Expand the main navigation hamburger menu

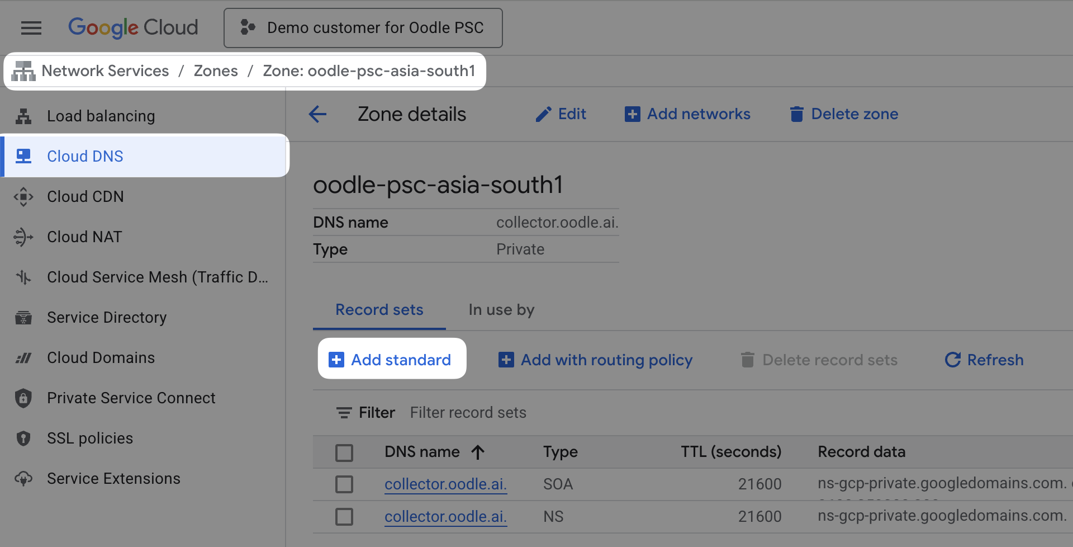point(31,27)
